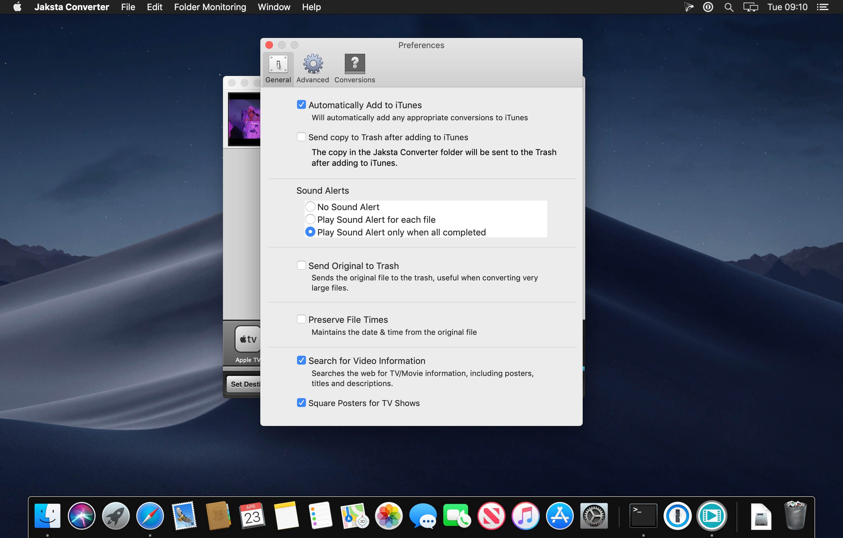Open Messages from the dock
Image resolution: width=843 pixels, height=538 pixels.
tap(423, 516)
